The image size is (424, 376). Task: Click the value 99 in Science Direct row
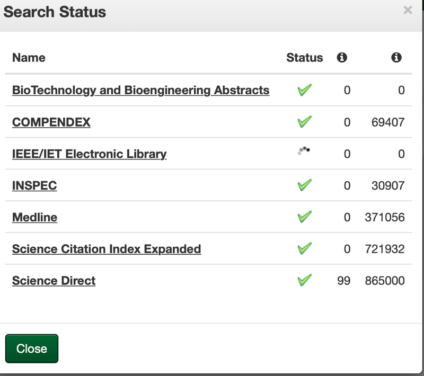(x=343, y=281)
